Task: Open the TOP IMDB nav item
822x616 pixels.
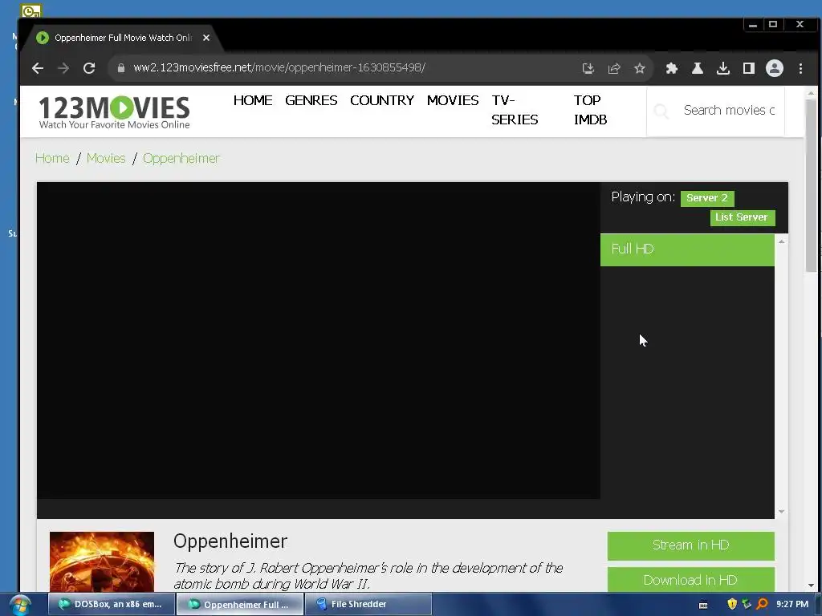Action: click(590, 110)
